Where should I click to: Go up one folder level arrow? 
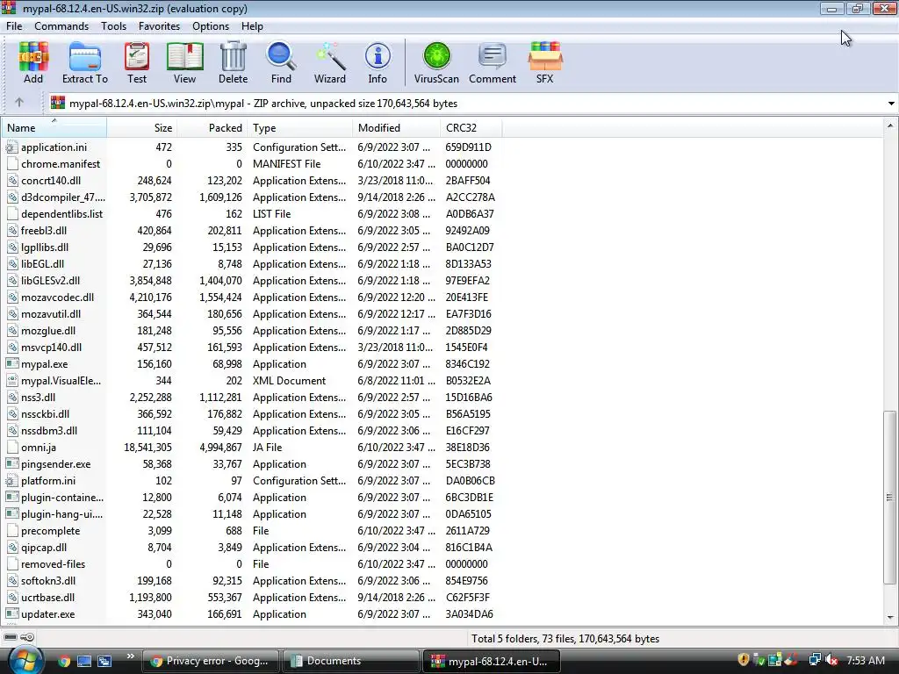tap(19, 103)
